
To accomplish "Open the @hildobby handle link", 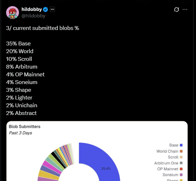I will pyautogui.click(x=33, y=16).
